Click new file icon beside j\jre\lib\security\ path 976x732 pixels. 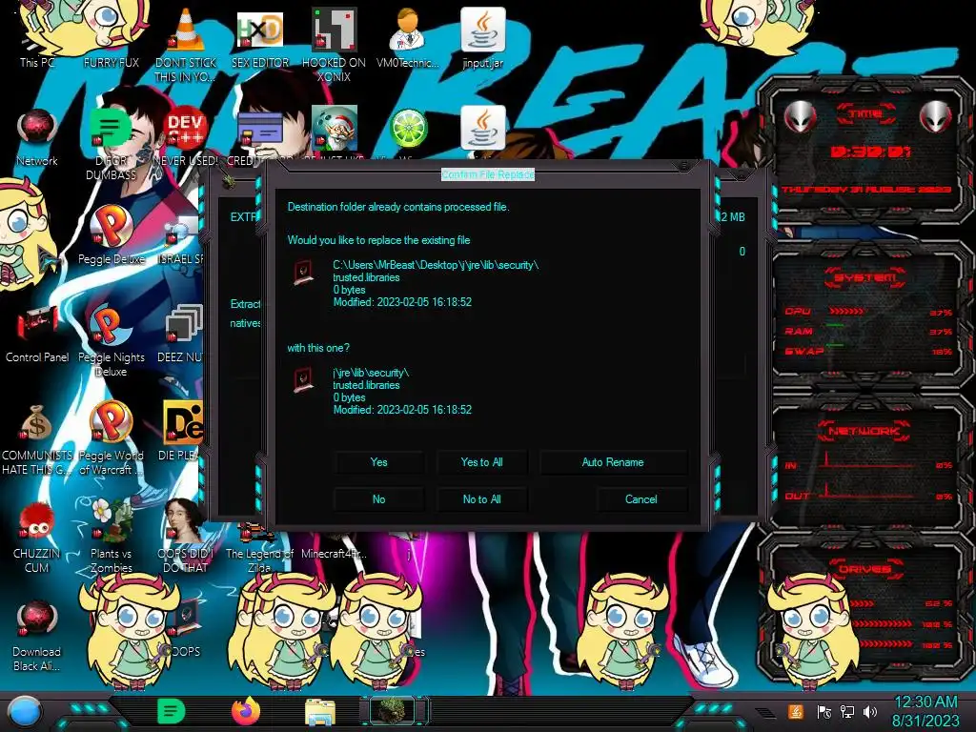coord(303,380)
